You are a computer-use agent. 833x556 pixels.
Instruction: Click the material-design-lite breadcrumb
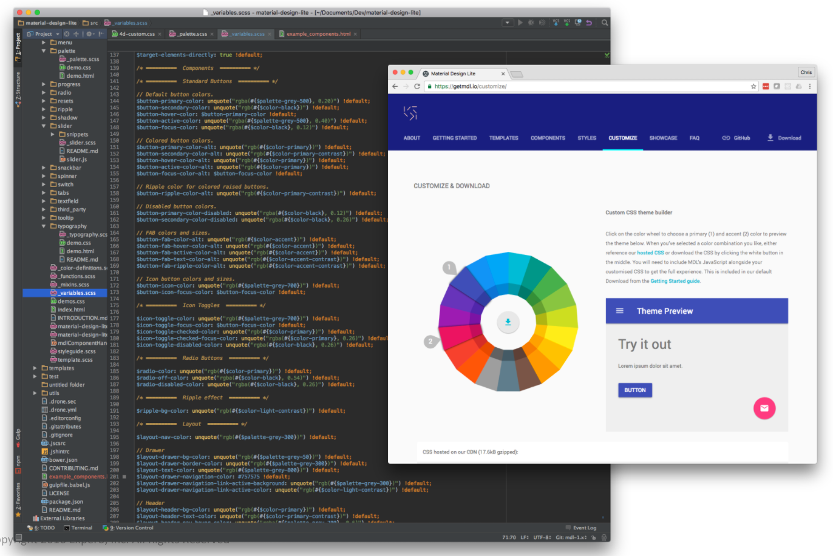click(47, 23)
